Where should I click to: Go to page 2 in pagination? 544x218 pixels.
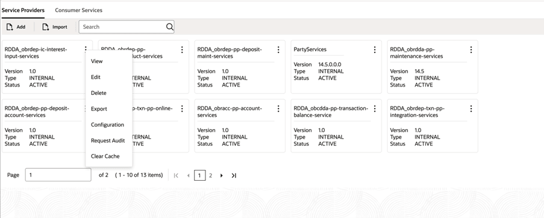pos(210,175)
